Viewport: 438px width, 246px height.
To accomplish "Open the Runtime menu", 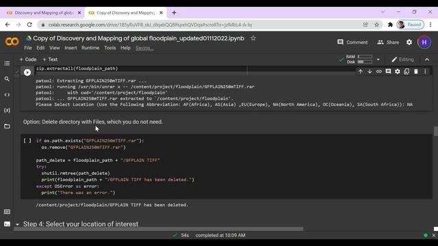I will pos(90,48).
